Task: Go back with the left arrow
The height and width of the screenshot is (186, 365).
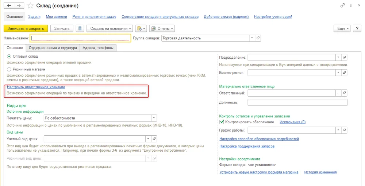Action: 9,5
